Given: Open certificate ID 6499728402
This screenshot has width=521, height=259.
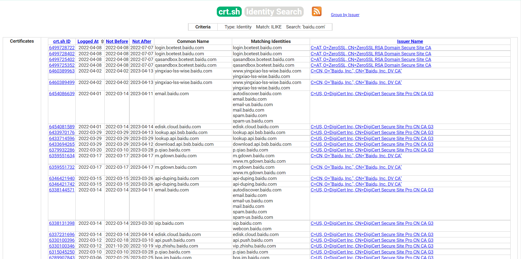Looking at the screenshot, I should (62, 54).
